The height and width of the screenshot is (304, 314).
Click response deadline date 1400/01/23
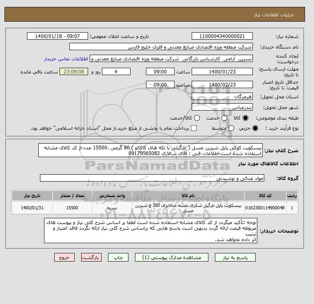pos(222,71)
